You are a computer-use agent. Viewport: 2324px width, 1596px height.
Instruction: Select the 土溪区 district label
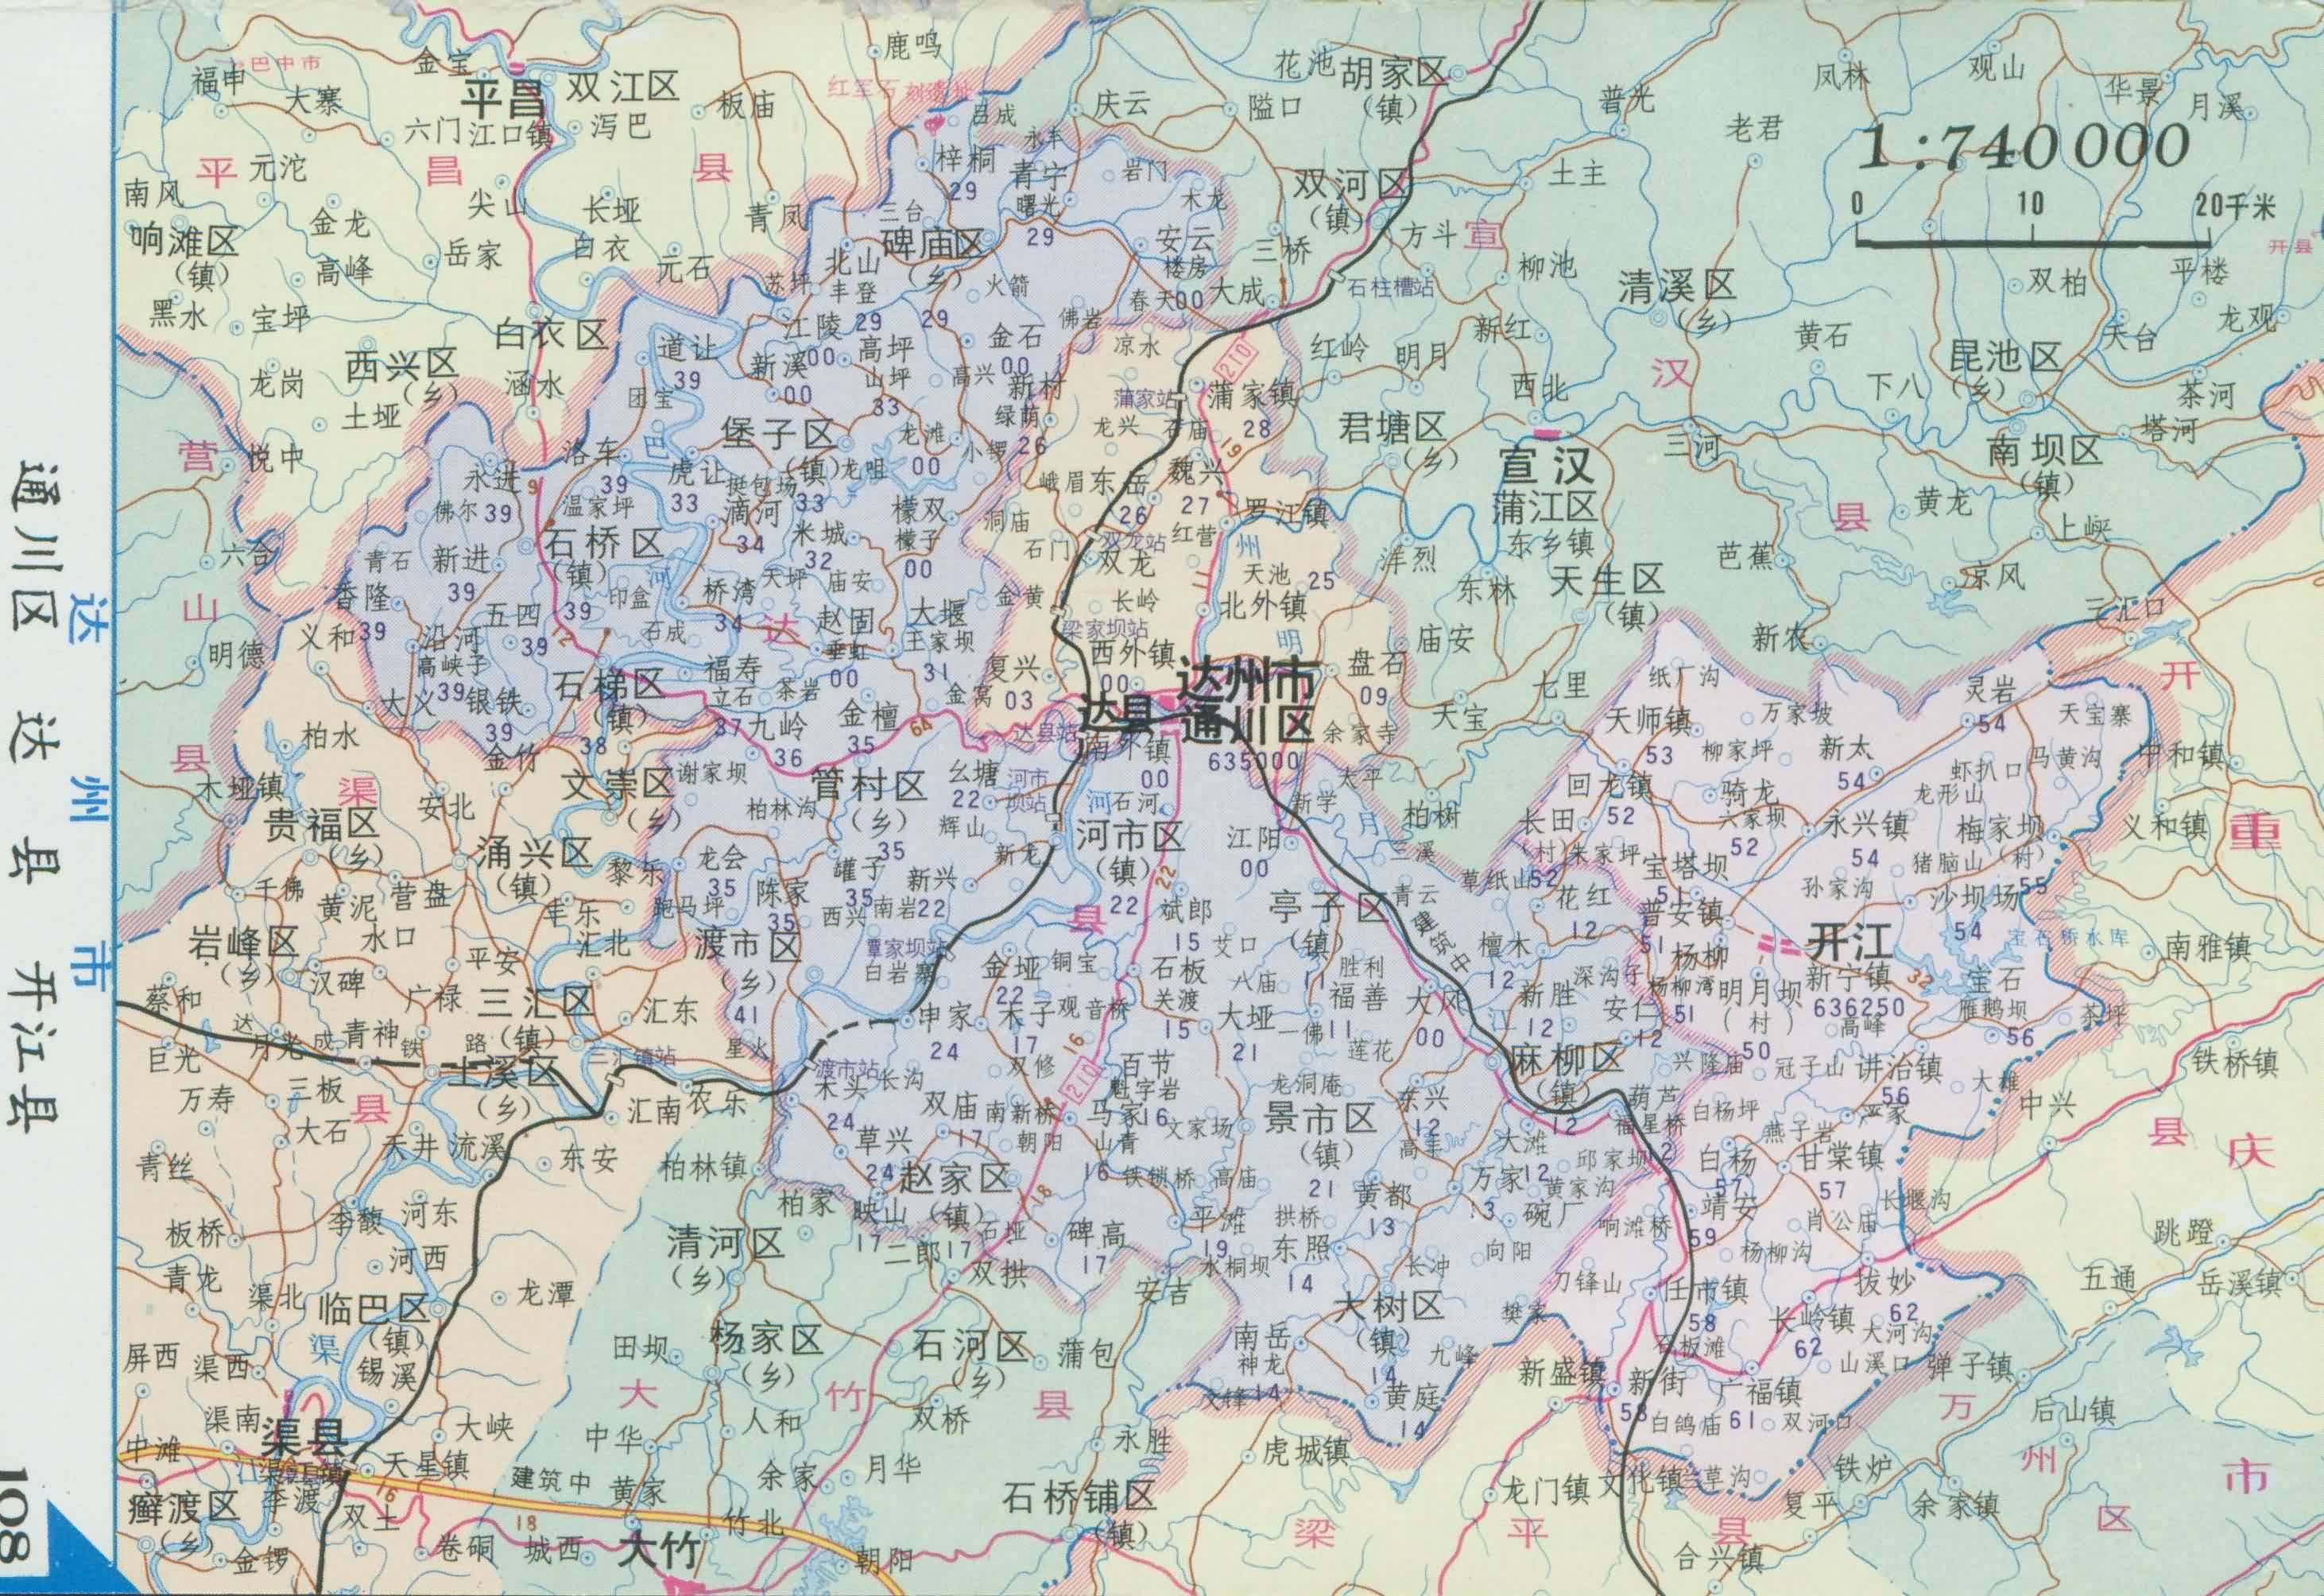click(502, 1073)
